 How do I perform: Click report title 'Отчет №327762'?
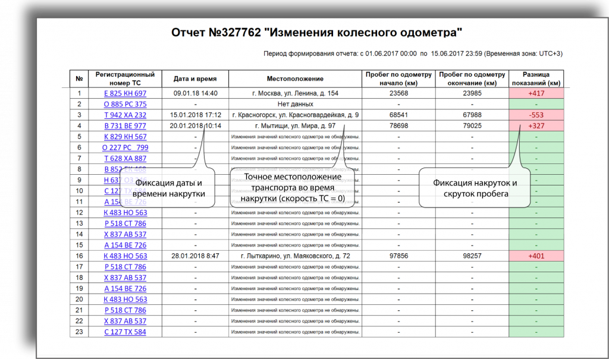[x=216, y=32]
